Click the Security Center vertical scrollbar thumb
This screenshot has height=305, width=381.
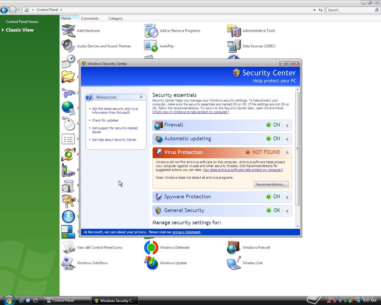tap(298, 149)
